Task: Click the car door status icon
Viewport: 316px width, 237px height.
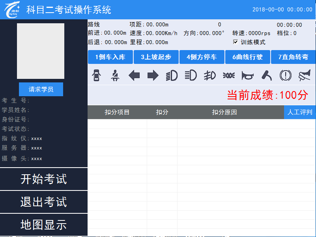Action: pyautogui.click(x=96, y=75)
